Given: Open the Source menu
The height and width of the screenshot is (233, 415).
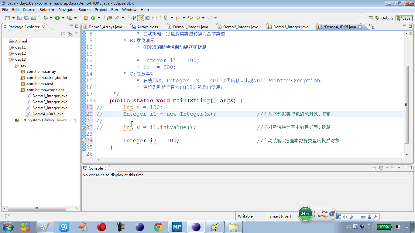Looking at the screenshot, I should tap(29, 10).
